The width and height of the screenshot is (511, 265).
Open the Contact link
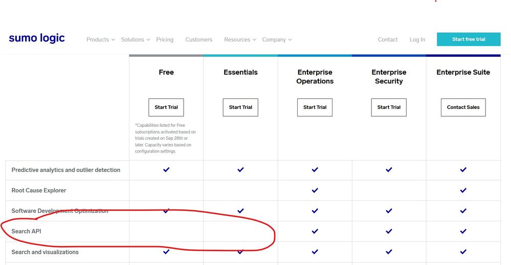(x=388, y=39)
